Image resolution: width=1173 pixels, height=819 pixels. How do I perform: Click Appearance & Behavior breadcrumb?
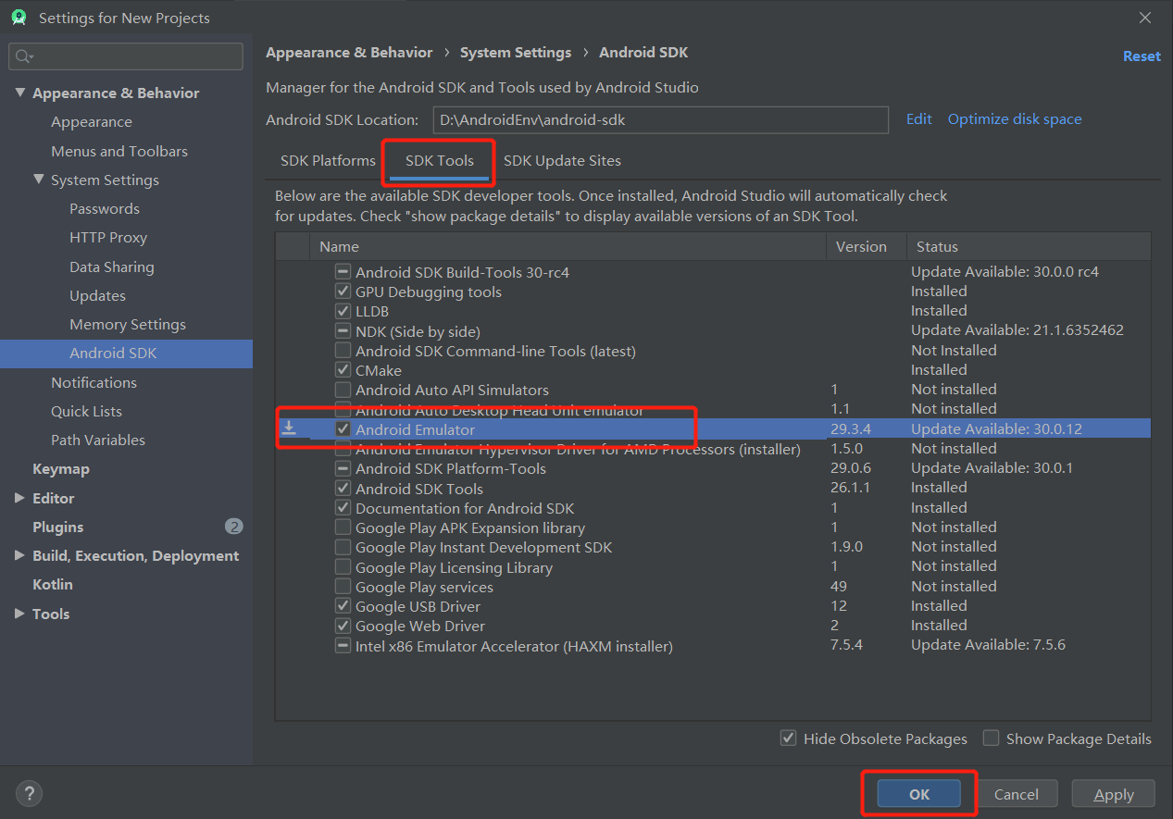(349, 53)
